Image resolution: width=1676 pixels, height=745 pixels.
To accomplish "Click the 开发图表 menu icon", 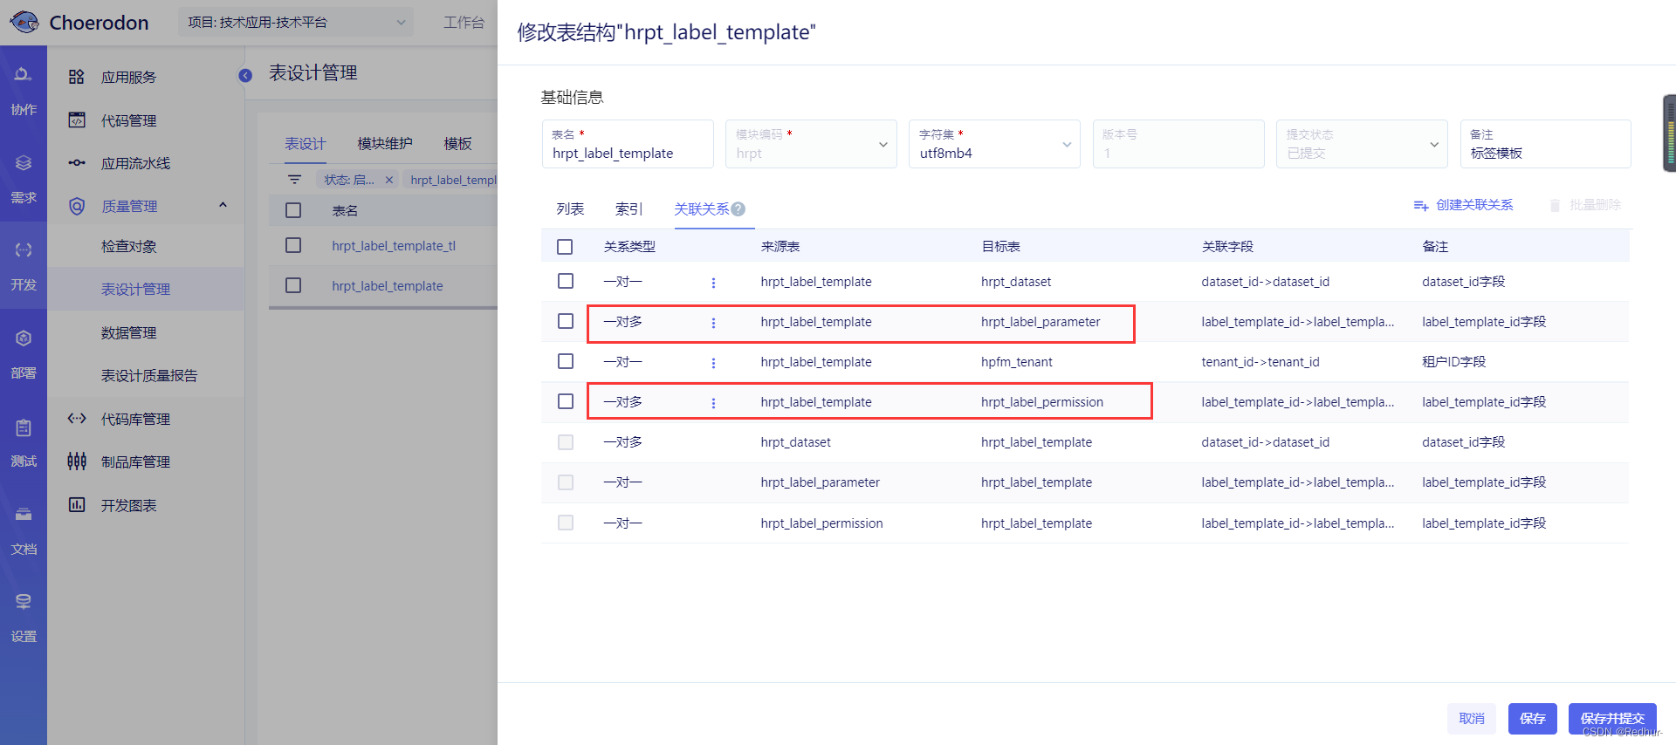I will [x=77, y=505].
